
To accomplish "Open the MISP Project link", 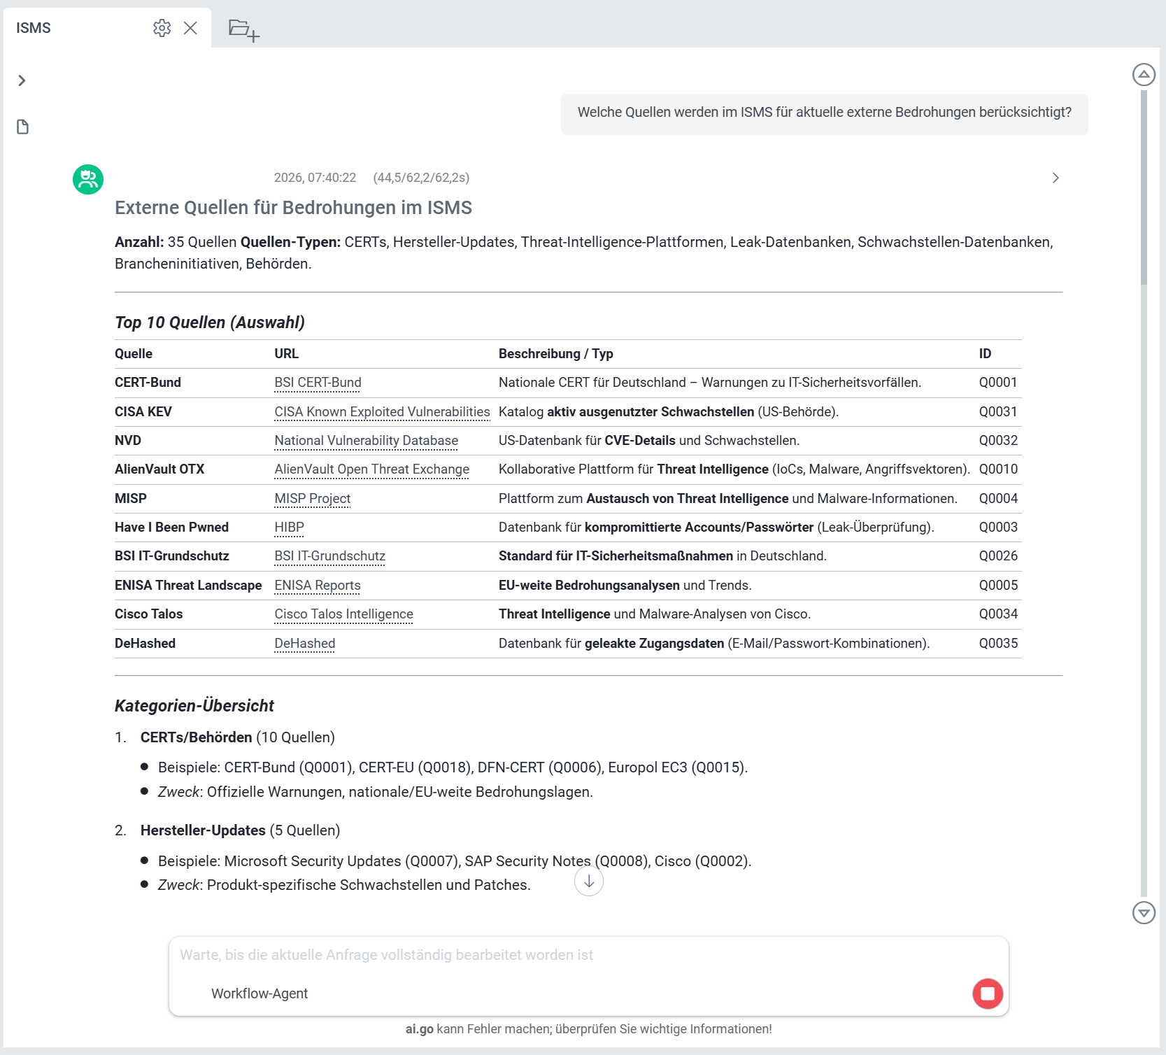I will click(312, 498).
